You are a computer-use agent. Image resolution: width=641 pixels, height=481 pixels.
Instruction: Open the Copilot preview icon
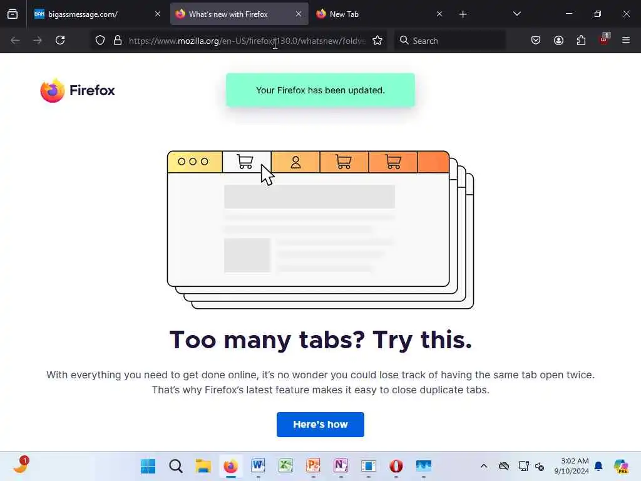tap(621, 466)
